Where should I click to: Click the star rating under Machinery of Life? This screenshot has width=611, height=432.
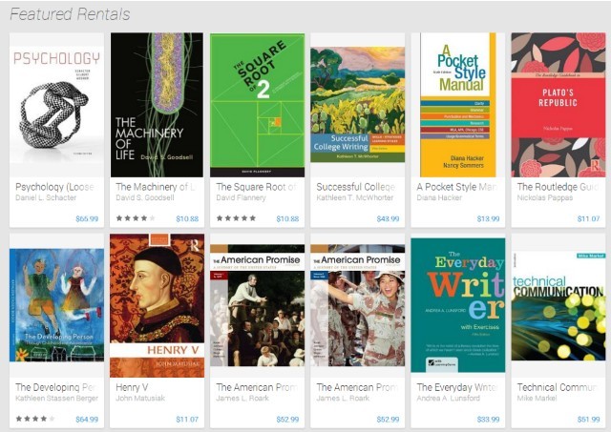point(136,218)
